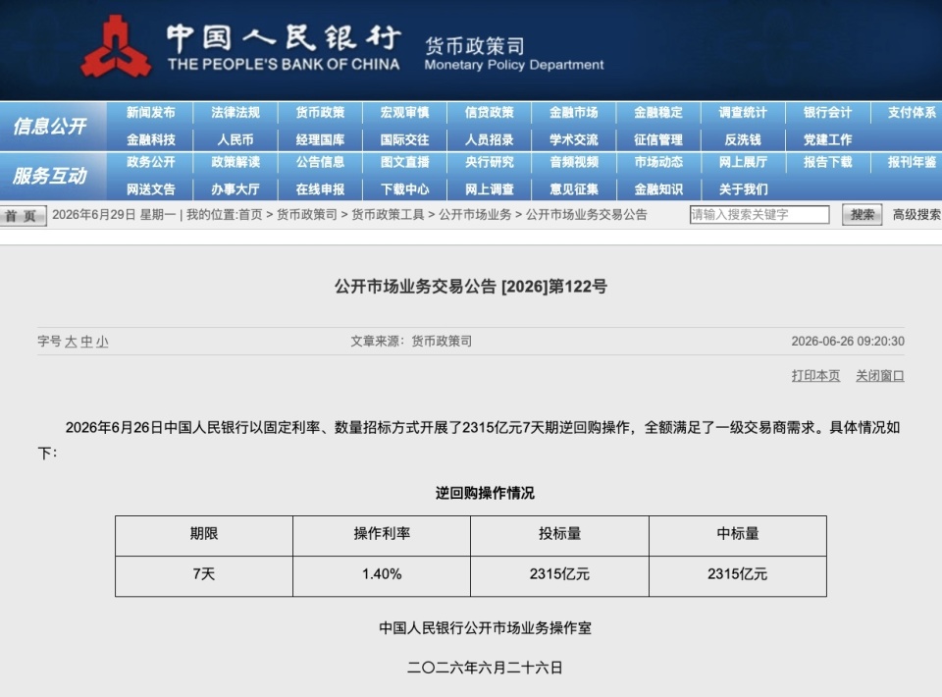Open 反洗钱 navigation item
The height and width of the screenshot is (697, 942).
(743, 140)
